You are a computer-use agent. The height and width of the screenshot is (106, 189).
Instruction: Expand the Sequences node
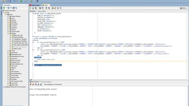[8, 53]
